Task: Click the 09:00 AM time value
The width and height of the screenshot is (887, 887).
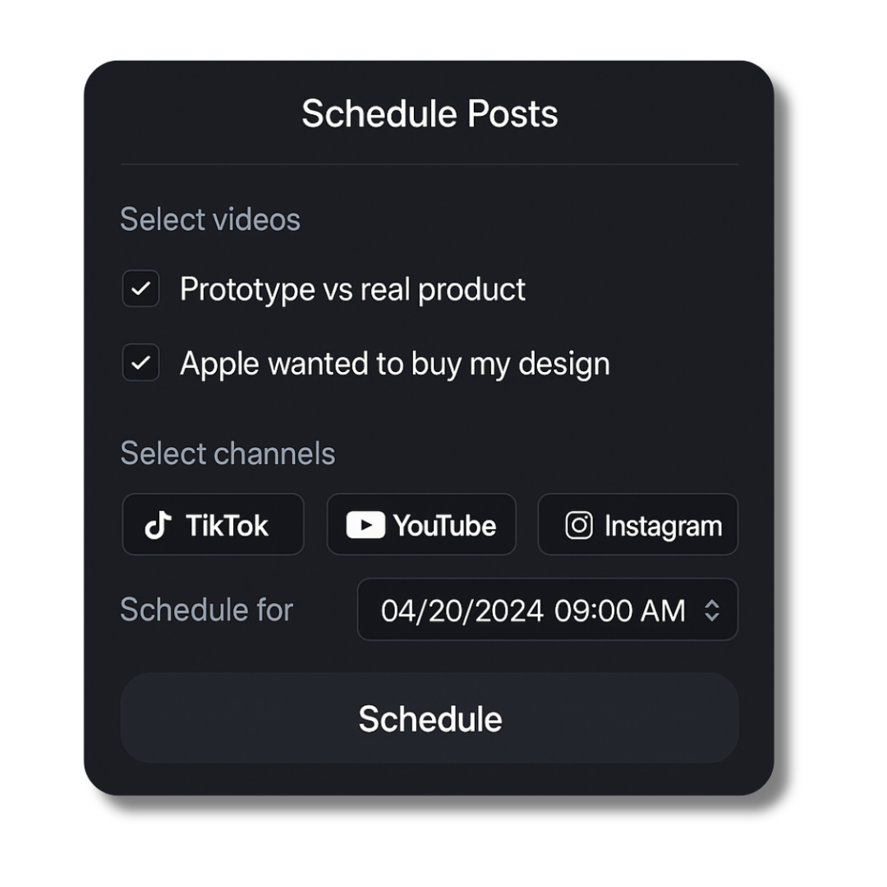Action: [x=619, y=610]
